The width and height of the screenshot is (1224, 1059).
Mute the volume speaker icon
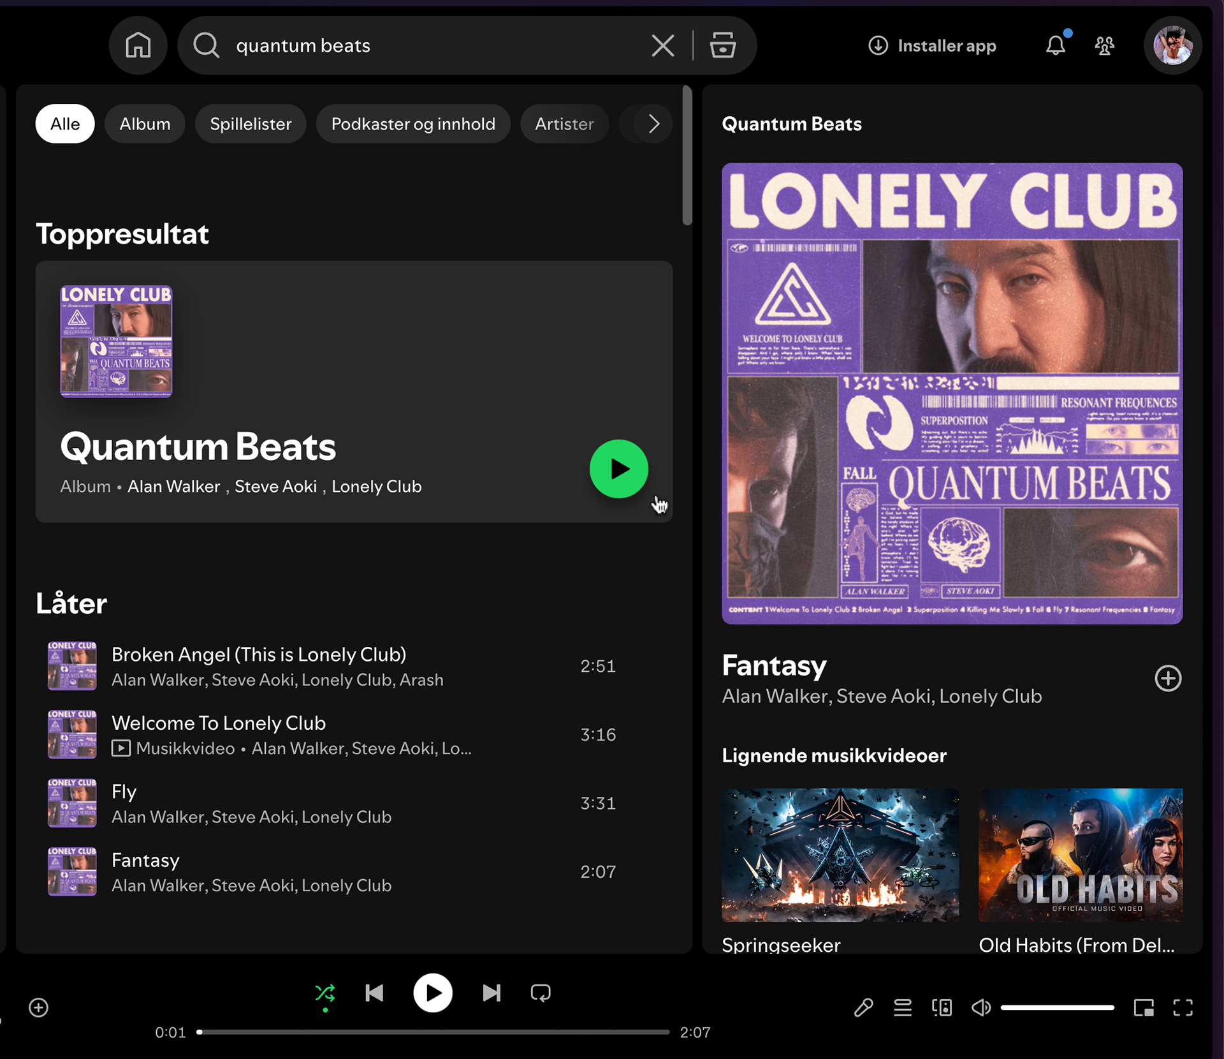click(980, 1007)
